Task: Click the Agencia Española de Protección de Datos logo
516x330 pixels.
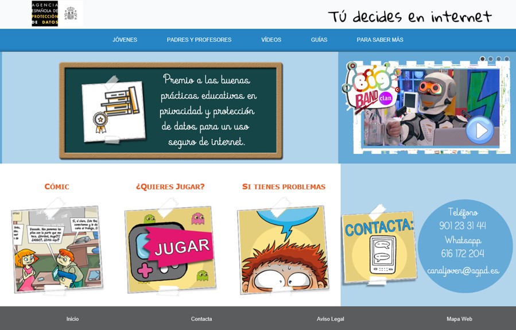Action: pyautogui.click(x=45, y=14)
